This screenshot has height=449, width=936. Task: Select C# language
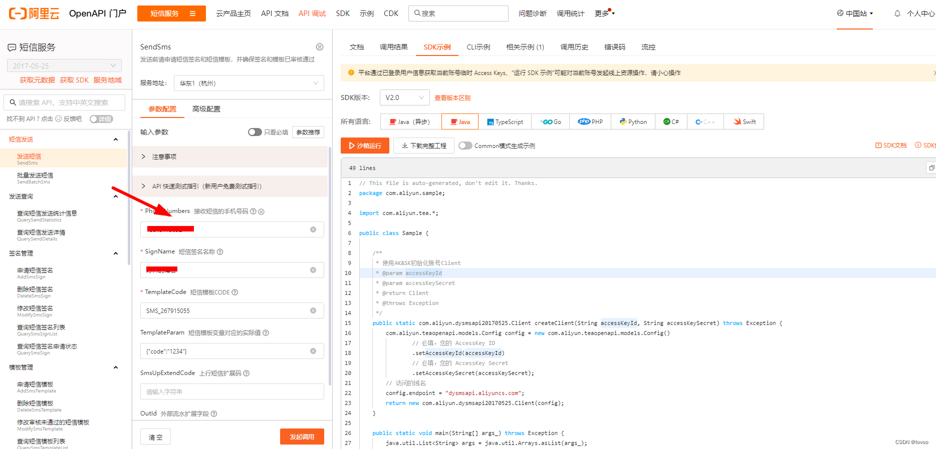[x=671, y=121]
